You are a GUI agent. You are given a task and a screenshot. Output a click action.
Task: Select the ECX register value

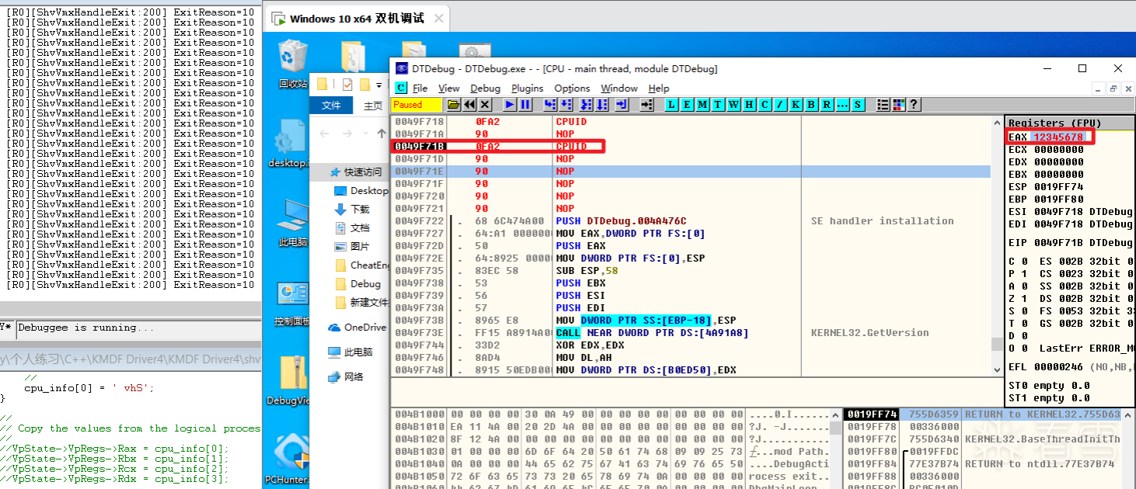[x=1058, y=150]
